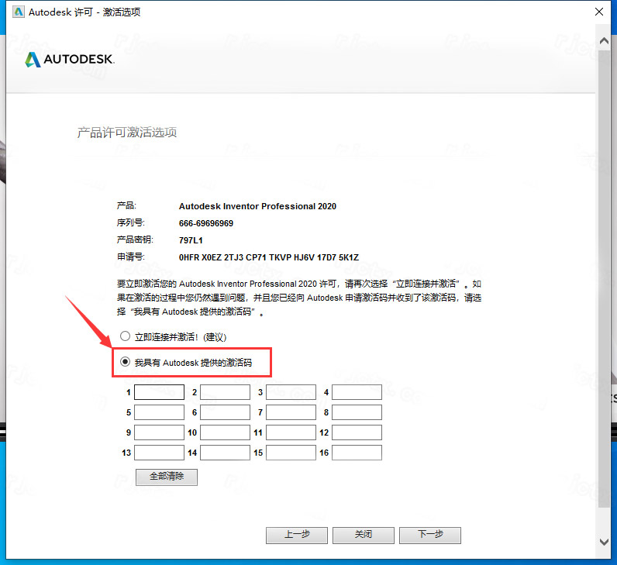
Task: Click the 关闭 button
Action: (x=364, y=535)
